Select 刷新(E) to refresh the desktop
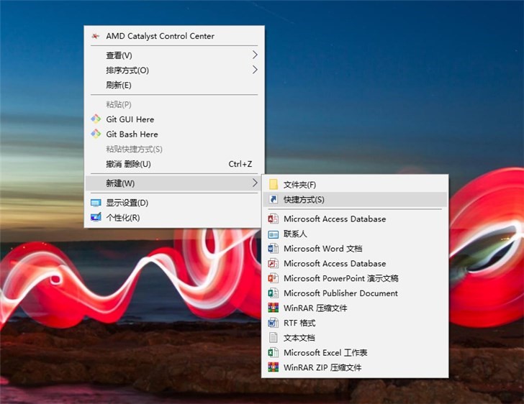 119,86
